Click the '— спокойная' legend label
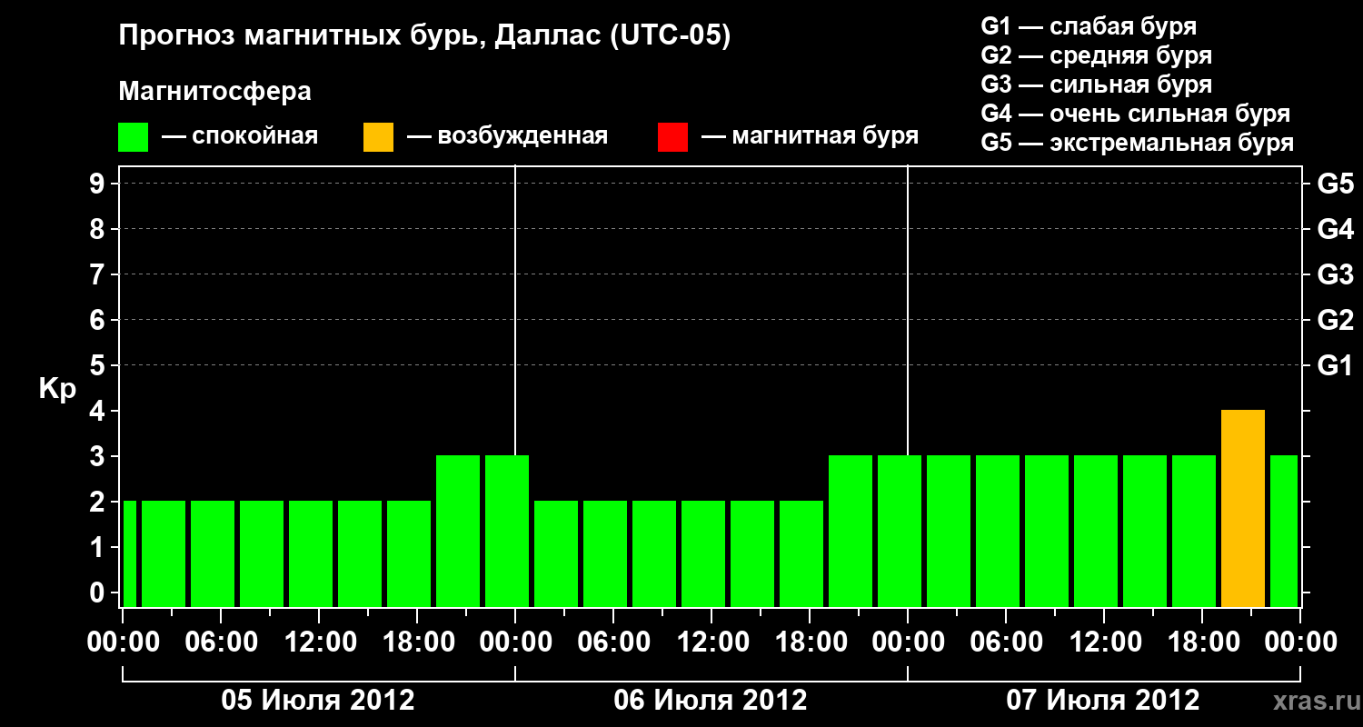The width and height of the screenshot is (1363, 727). pos(240,137)
